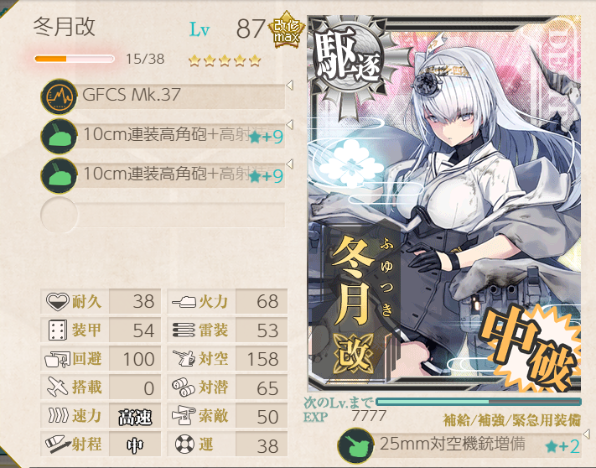Select the second 10cm高角砲 green gun icon
Screen dimensions: 596x468
(59, 175)
